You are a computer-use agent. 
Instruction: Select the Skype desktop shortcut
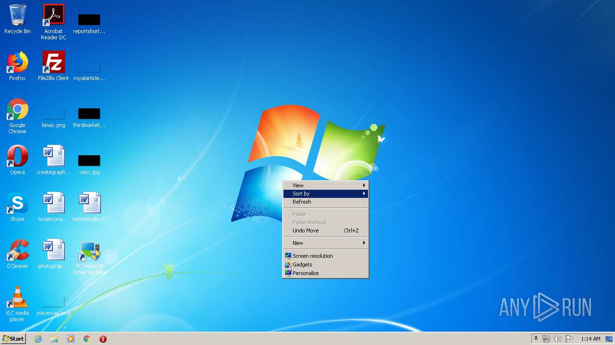point(17,207)
